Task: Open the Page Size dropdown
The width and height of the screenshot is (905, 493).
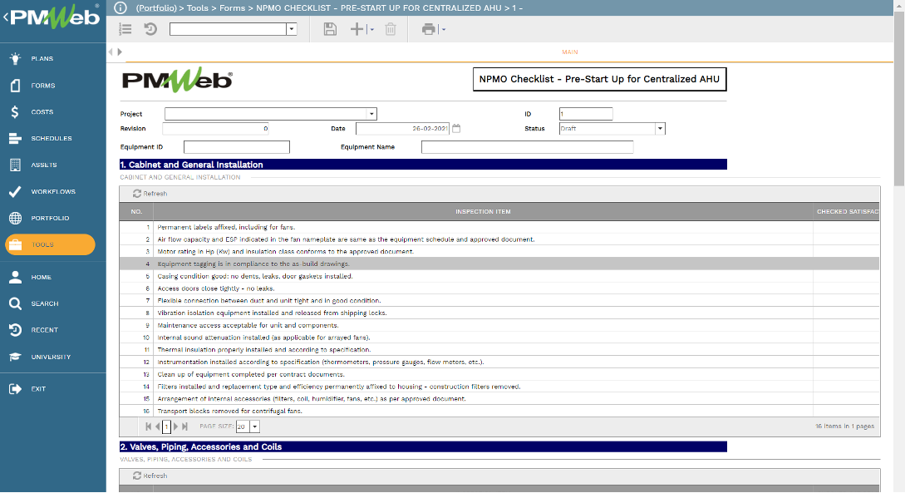Action: click(x=254, y=426)
